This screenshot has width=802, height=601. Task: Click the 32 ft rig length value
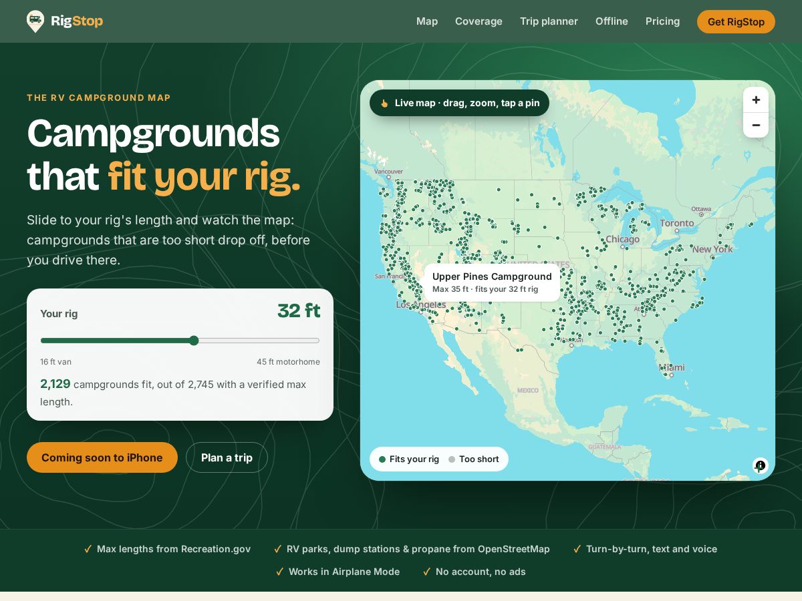click(299, 311)
